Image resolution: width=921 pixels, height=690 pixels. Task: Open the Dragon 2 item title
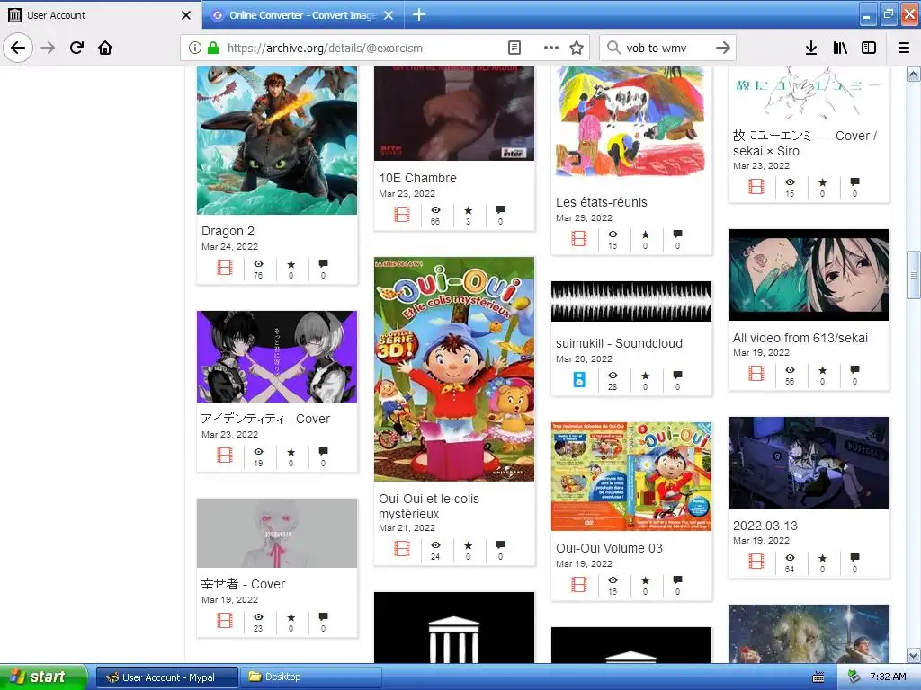pyautogui.click(x=228, y=231)
